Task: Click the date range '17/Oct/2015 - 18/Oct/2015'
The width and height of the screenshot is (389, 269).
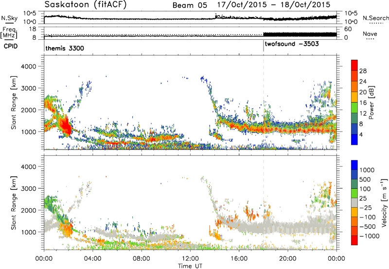Action: point(274,5)
